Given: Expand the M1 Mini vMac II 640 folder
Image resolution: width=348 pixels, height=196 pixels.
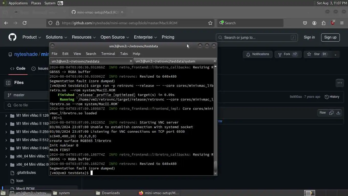Looking at the screenshot, I should coord(6,148).
